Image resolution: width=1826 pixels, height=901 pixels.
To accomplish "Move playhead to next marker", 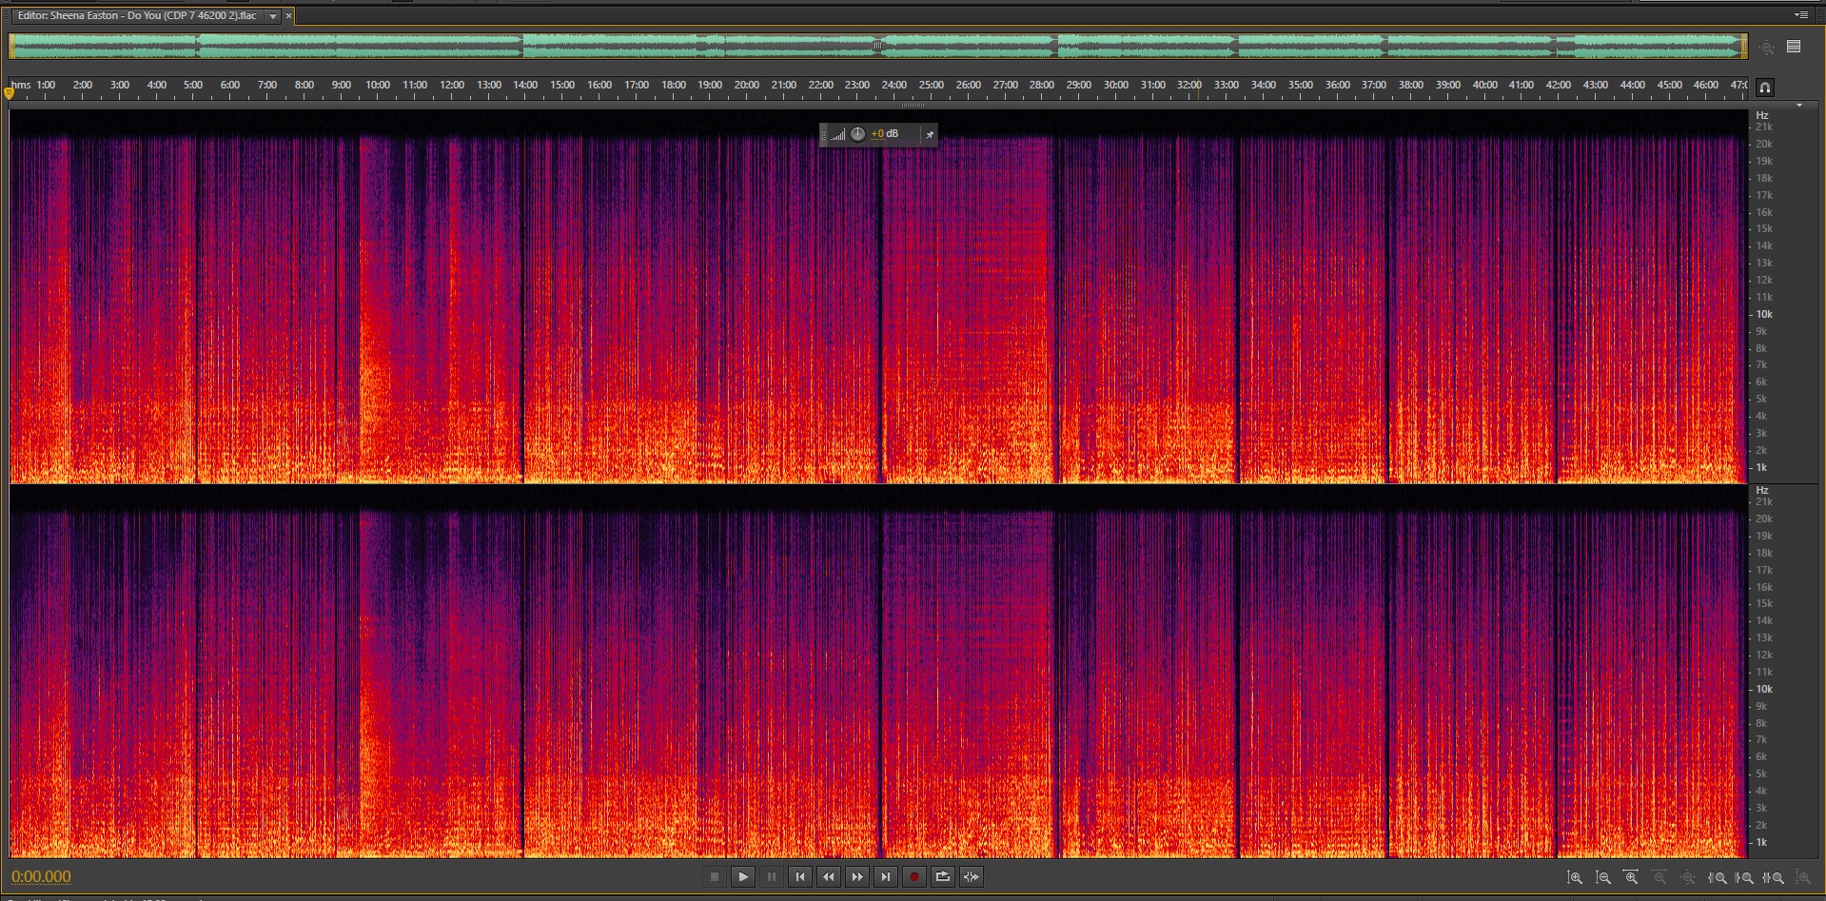I will coord(886,877).
